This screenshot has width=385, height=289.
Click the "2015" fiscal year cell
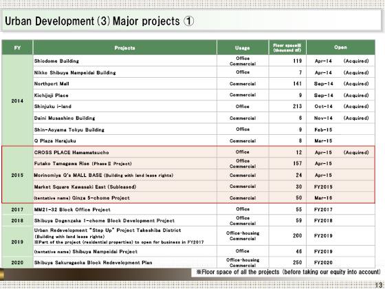[17, 175]
